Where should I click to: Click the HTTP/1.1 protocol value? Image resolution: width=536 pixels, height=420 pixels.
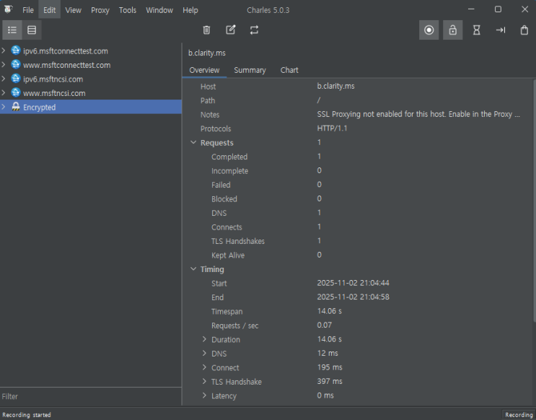332,128
